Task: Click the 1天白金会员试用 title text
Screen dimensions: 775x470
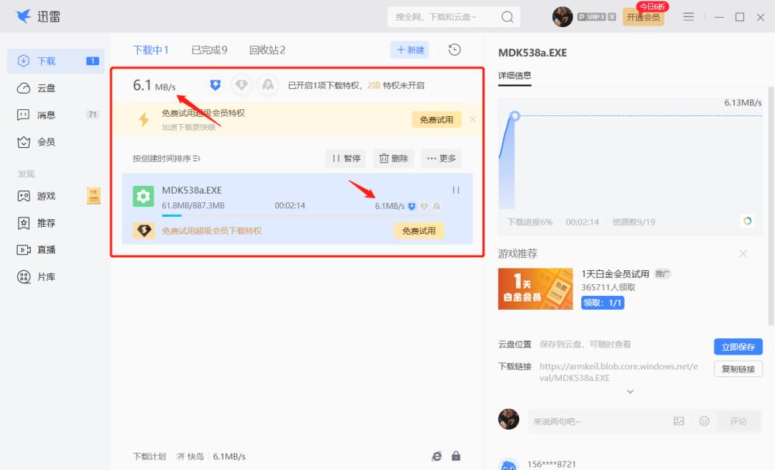Action: point(615,274)
